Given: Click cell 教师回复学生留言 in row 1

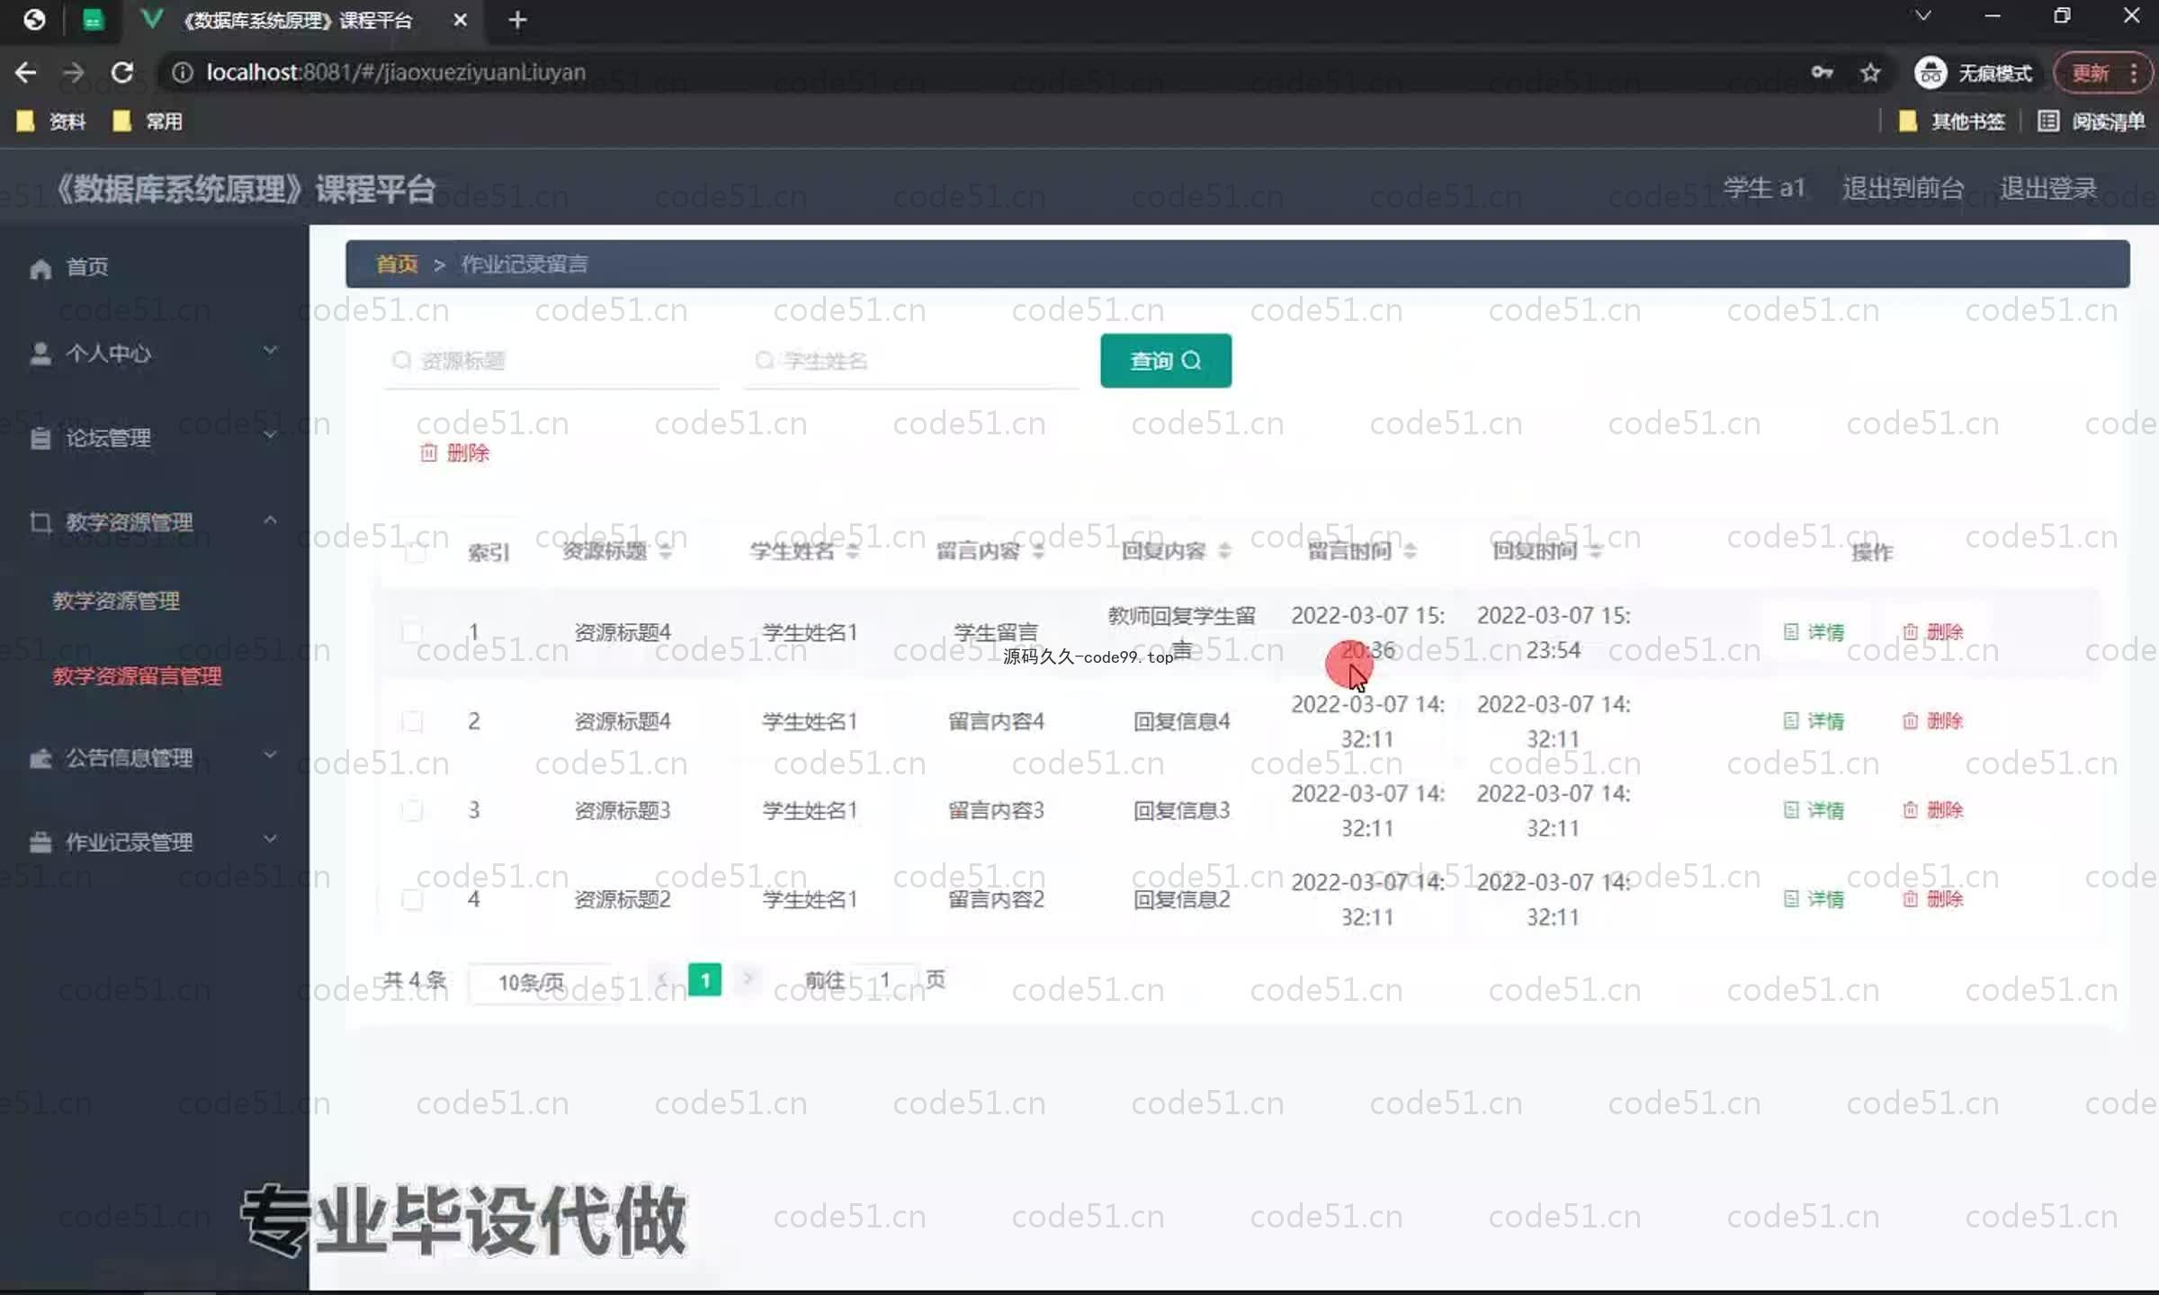Looking at the screenshot, I should [x=1181, y=632].
